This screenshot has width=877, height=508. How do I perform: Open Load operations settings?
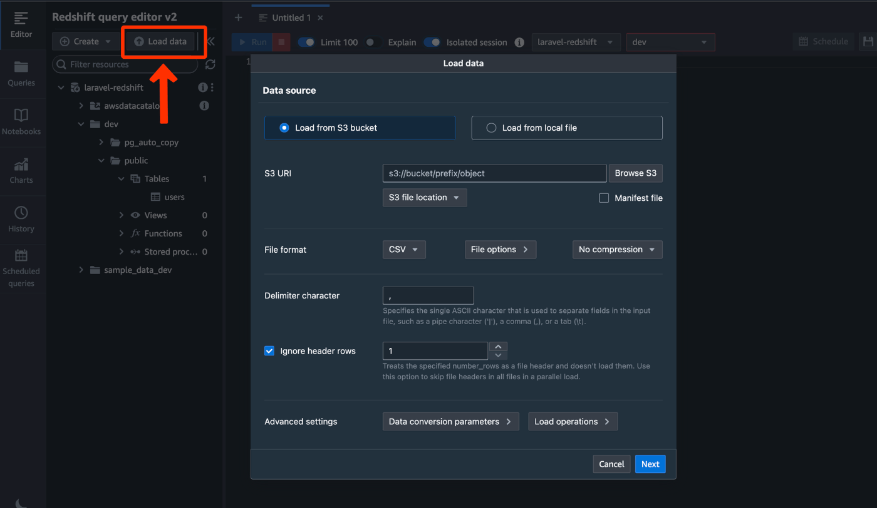click(573, 422)
